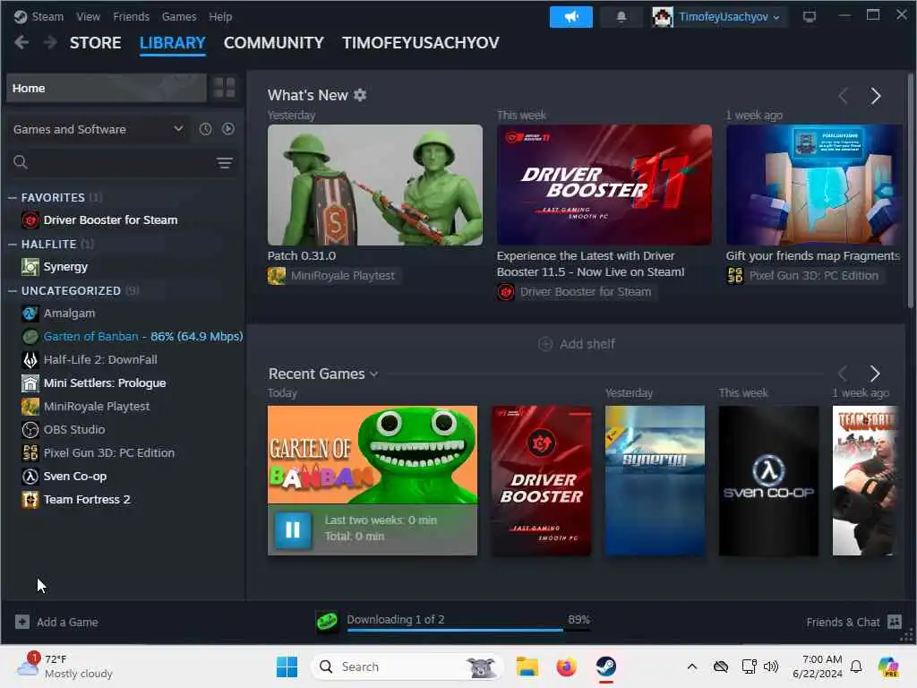Open the notifications bell in Steam header
Image resolution: width=917 pixels, height=688 pixels.
[621, 17]
